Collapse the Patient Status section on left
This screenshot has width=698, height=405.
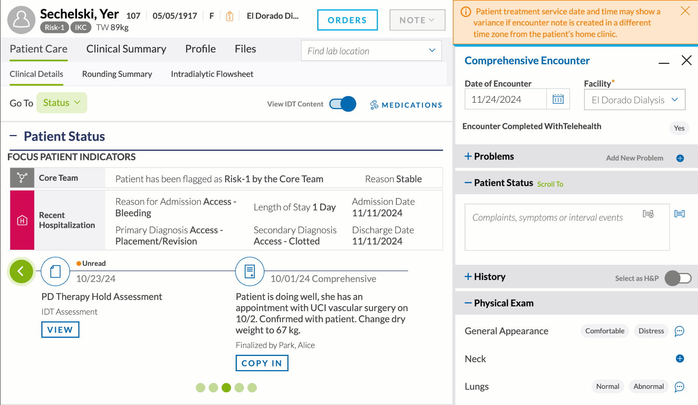tap(13, 136)
